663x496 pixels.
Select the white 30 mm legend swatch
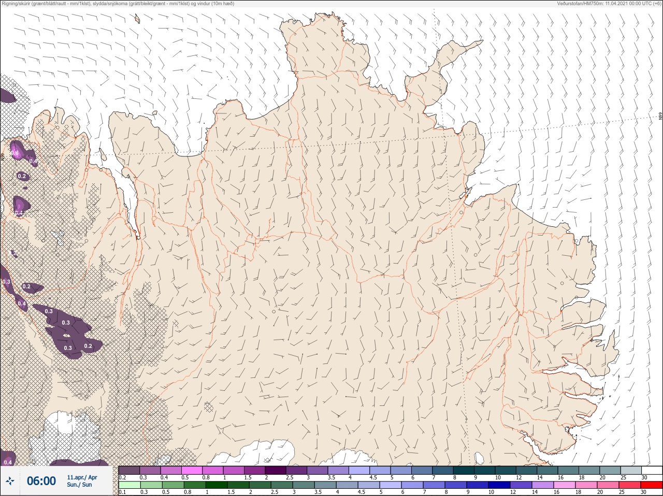[x=651, y=470]
